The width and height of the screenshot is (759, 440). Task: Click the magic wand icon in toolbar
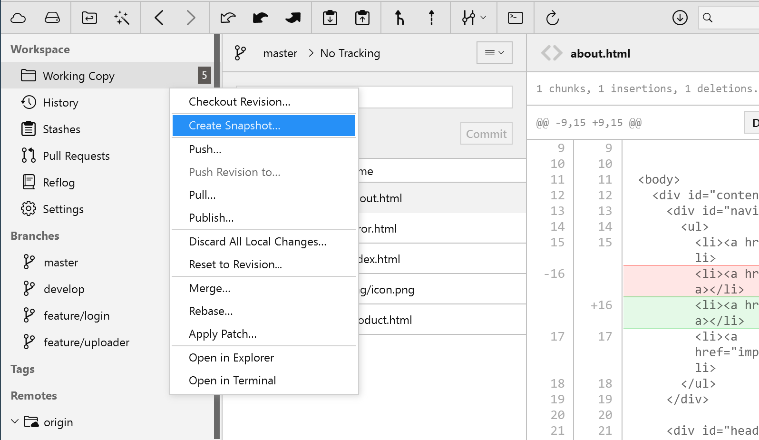coord(122,18)
